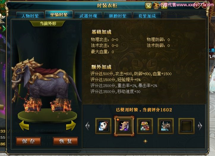Switch to the 人物时装 tab
The width and height of the screenshot is (215, 156).
pyautogui.click(x=30, y=15)
